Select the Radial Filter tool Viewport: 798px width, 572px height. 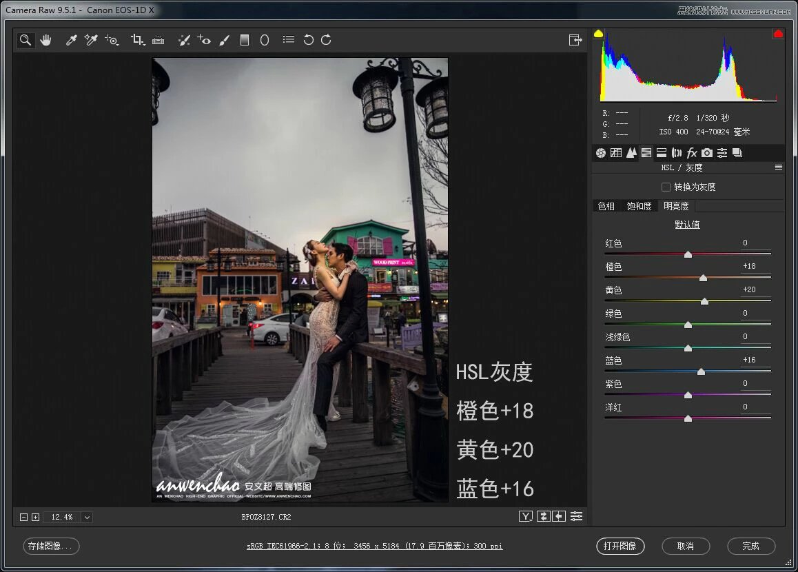pos(265,40)
